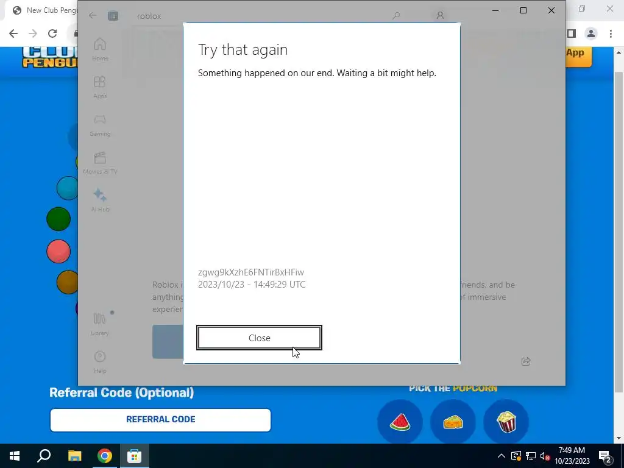Click the share icon in the Store page
Image resolution: width=624 pixels, height=468 pixels.
[x=526, y=361]
